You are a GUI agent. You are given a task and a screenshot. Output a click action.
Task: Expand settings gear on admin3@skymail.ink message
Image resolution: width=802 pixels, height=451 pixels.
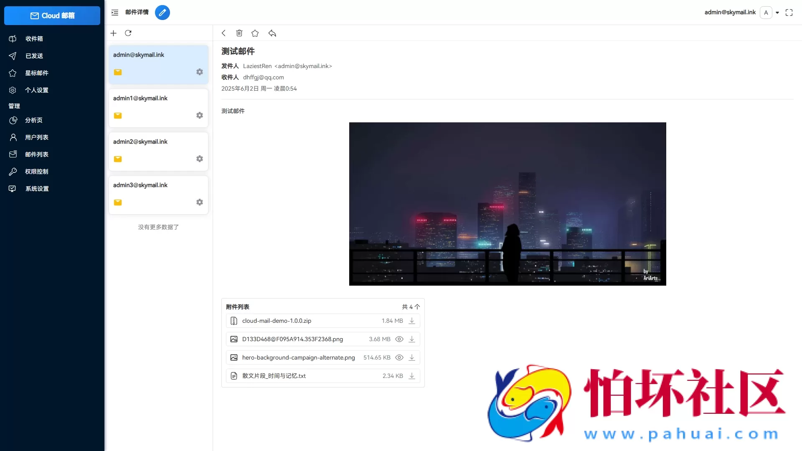(x=199, y=202)
